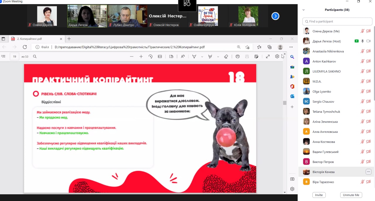Click the camera-off icon for Anton Kashkarov

pyautogui.click(x=369, y=61)
